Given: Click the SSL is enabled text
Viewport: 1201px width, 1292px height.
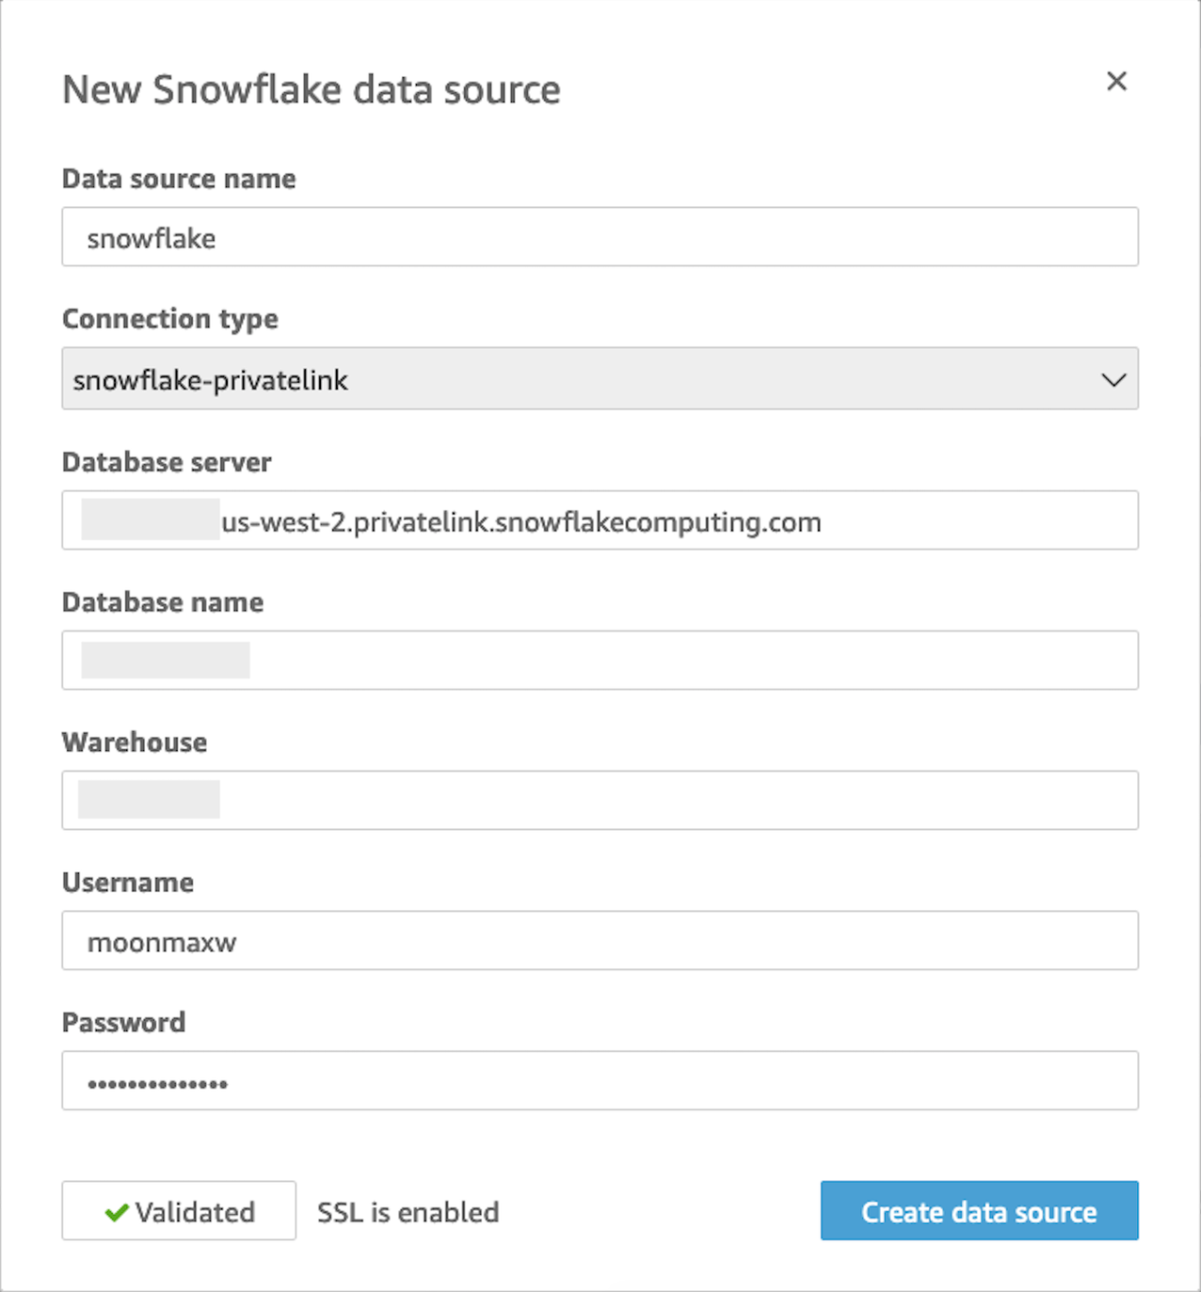Looking at the screenshot, I should click(408, 1212).
